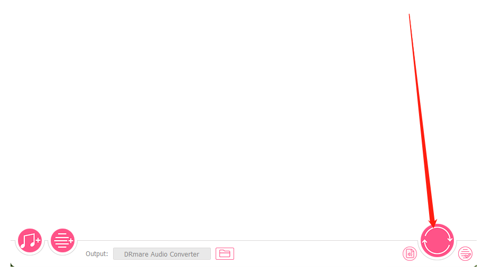Image resolution: width=483 pixels, height=273 pixels.
Task: Browse output folder with the folder icon
Action: [x=225, y=253]
